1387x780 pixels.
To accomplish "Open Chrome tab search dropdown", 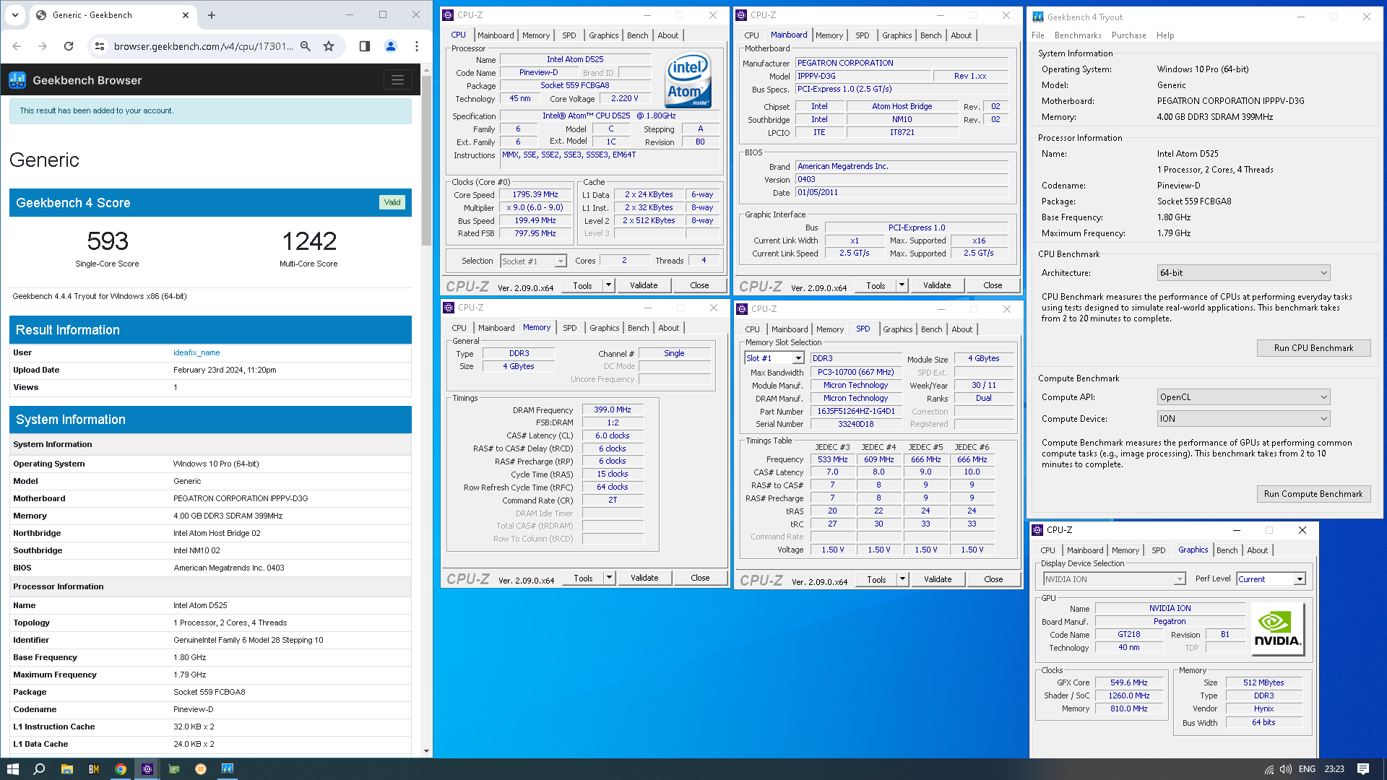I will click(x=15, y=15).
